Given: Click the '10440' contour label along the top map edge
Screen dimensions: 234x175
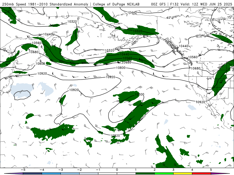Looking at the screenshot, I should pos(132,13).
